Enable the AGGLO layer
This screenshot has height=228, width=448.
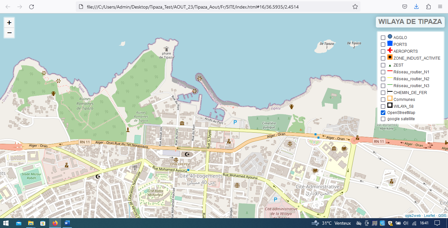[x=383, y=38]
